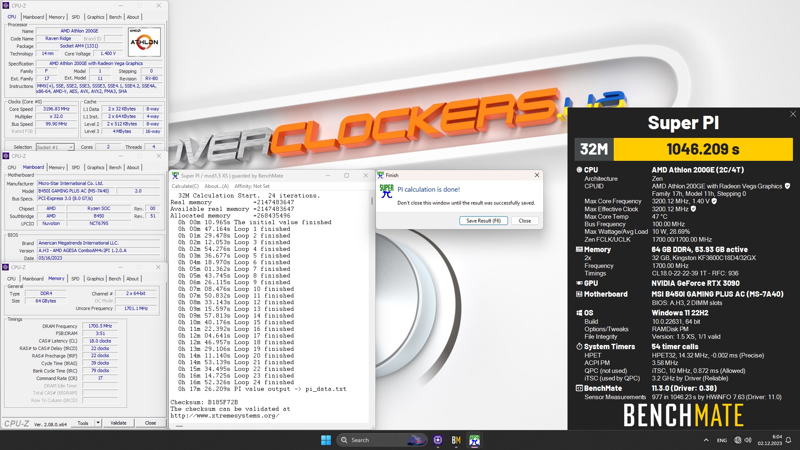Click the Tools button in CPU-Z
The width and height of the screenshot is (800, 450).
coord(83,423)
